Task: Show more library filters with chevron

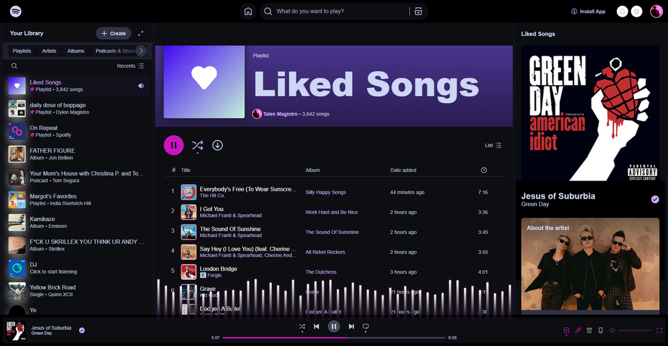Action: 141,50
